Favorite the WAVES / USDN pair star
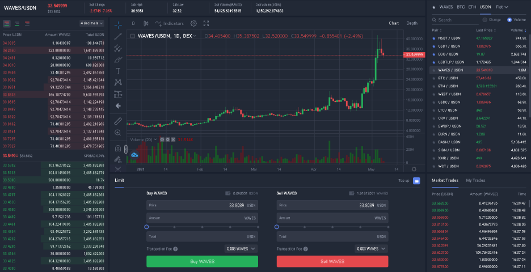This screenshot has width=531, height=272. tap(434, 70)
